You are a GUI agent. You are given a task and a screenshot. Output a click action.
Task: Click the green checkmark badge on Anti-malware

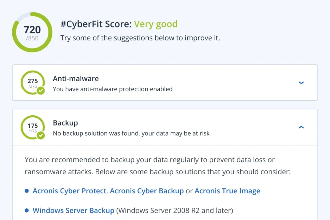coord(41,91)
